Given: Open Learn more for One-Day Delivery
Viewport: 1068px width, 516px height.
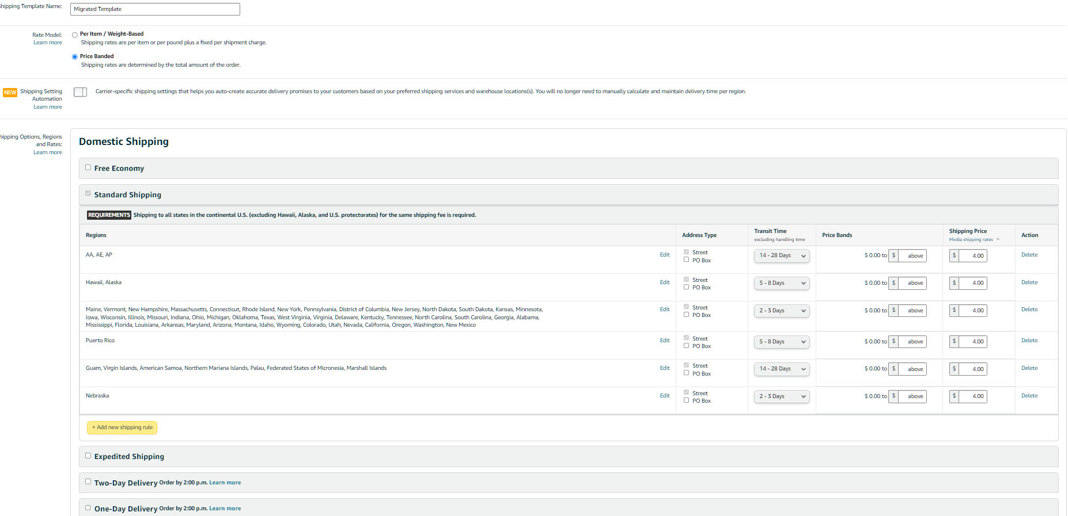Looking at the screenshot, I should (225, 509).
